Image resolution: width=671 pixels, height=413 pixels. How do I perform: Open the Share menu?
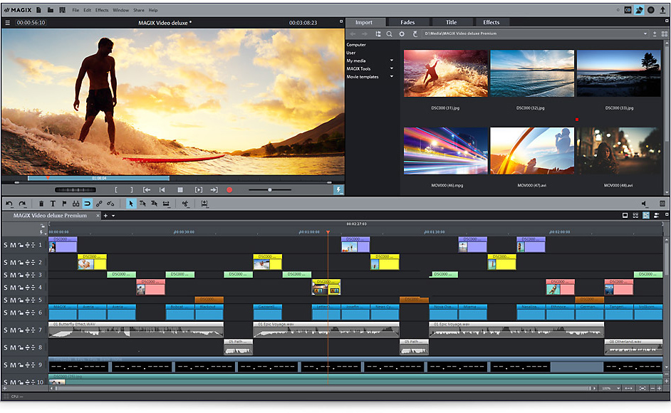[x=139, y=10]
